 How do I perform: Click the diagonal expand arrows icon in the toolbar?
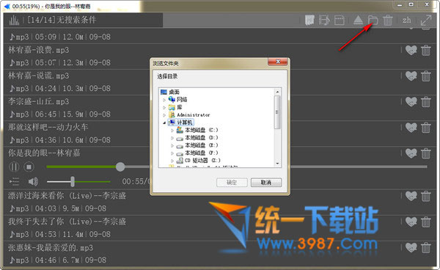(425, 21)
